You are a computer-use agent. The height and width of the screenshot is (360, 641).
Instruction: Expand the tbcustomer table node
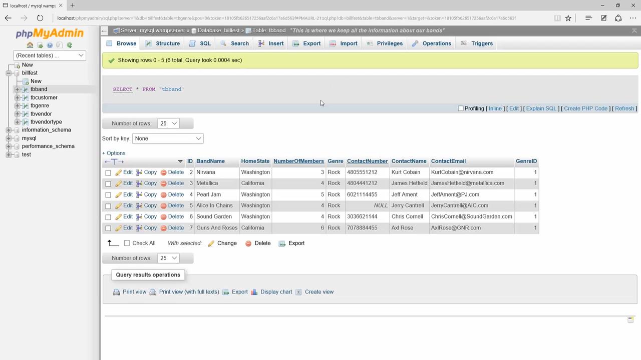(x=17, y=97)
